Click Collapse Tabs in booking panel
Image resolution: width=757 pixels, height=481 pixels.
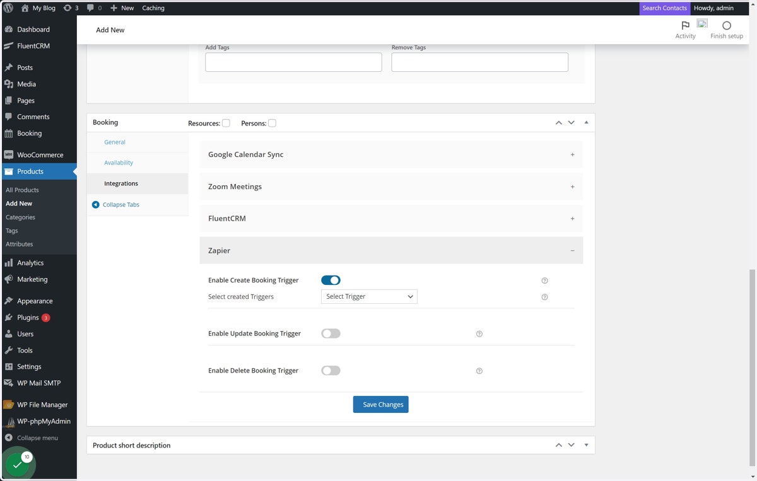[x=115, y=204]
